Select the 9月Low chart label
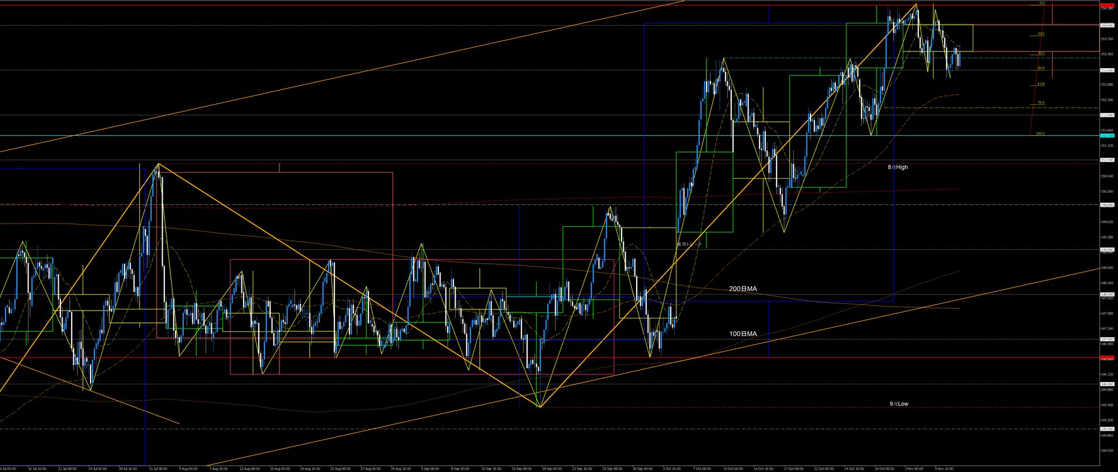Viewport: 1118px width, 472px height. (899, 404)
